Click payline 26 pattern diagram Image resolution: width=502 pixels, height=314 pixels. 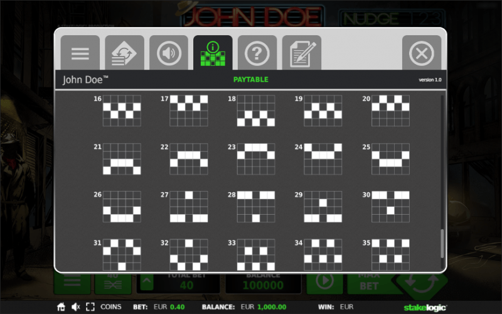coord(122,207)
